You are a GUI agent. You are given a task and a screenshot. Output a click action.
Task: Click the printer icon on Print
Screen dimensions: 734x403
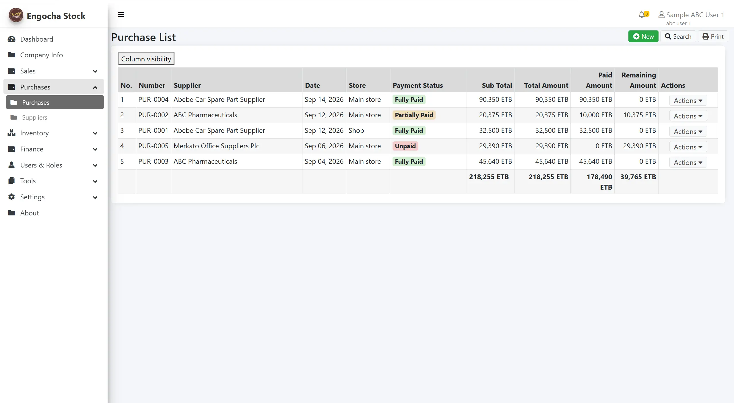click(x=705, y=36)
